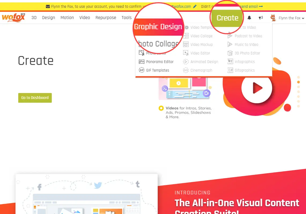Click the Video Mockup icon
Viewport: 306px width, 214px height.
pyautogui.click(x=186, y=45)
